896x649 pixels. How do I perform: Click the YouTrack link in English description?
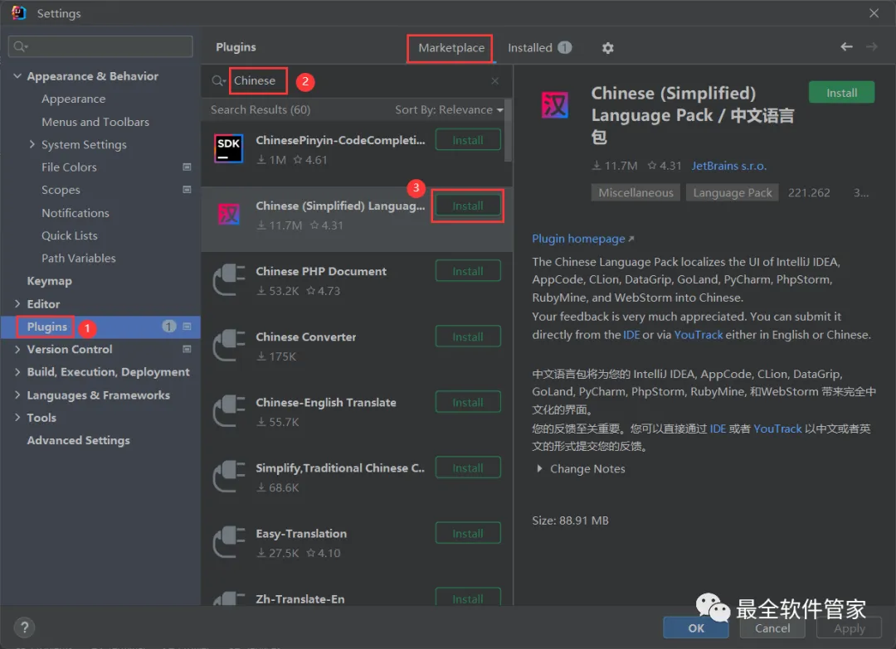click(x=699, y=335)
